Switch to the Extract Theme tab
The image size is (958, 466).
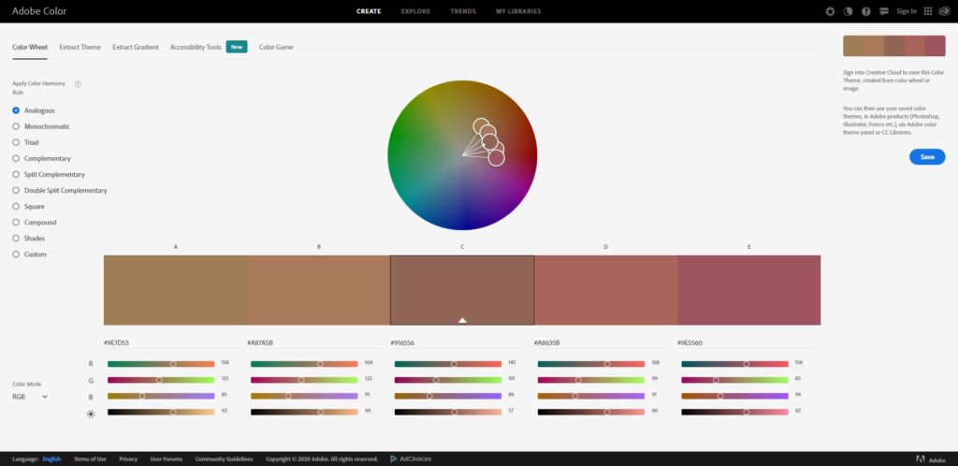(80, 47)
